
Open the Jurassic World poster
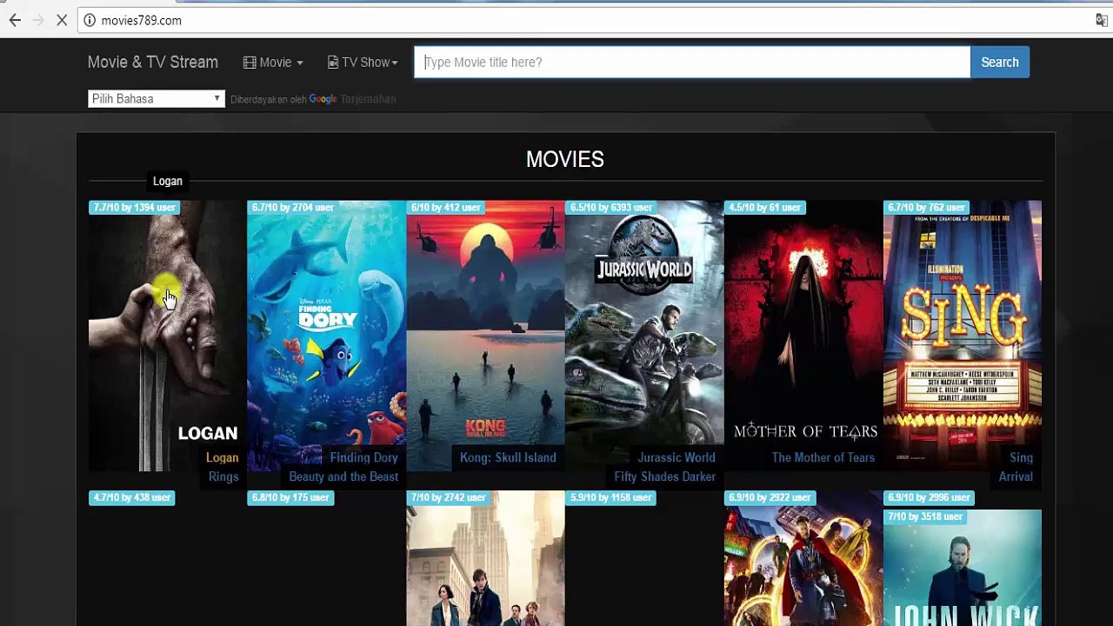644,336
